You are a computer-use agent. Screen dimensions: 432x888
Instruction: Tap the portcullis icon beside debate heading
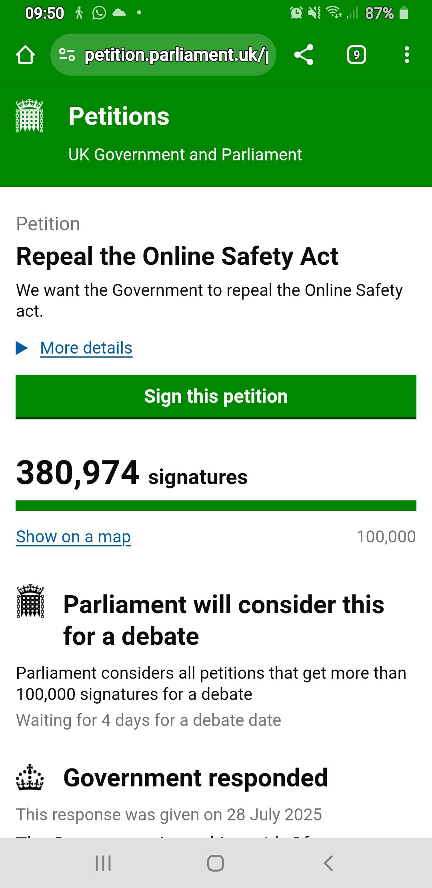(30, 602)
